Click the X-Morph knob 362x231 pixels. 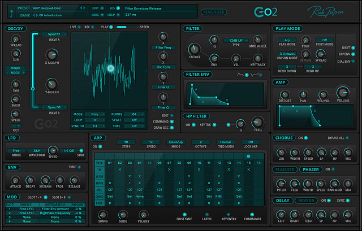pos(51,55)
